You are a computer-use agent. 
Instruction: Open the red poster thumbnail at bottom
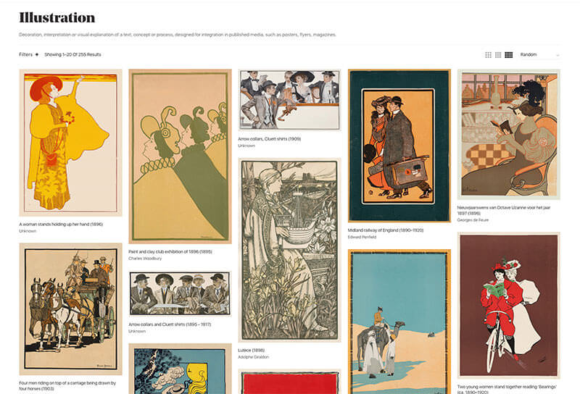[289, 382]
